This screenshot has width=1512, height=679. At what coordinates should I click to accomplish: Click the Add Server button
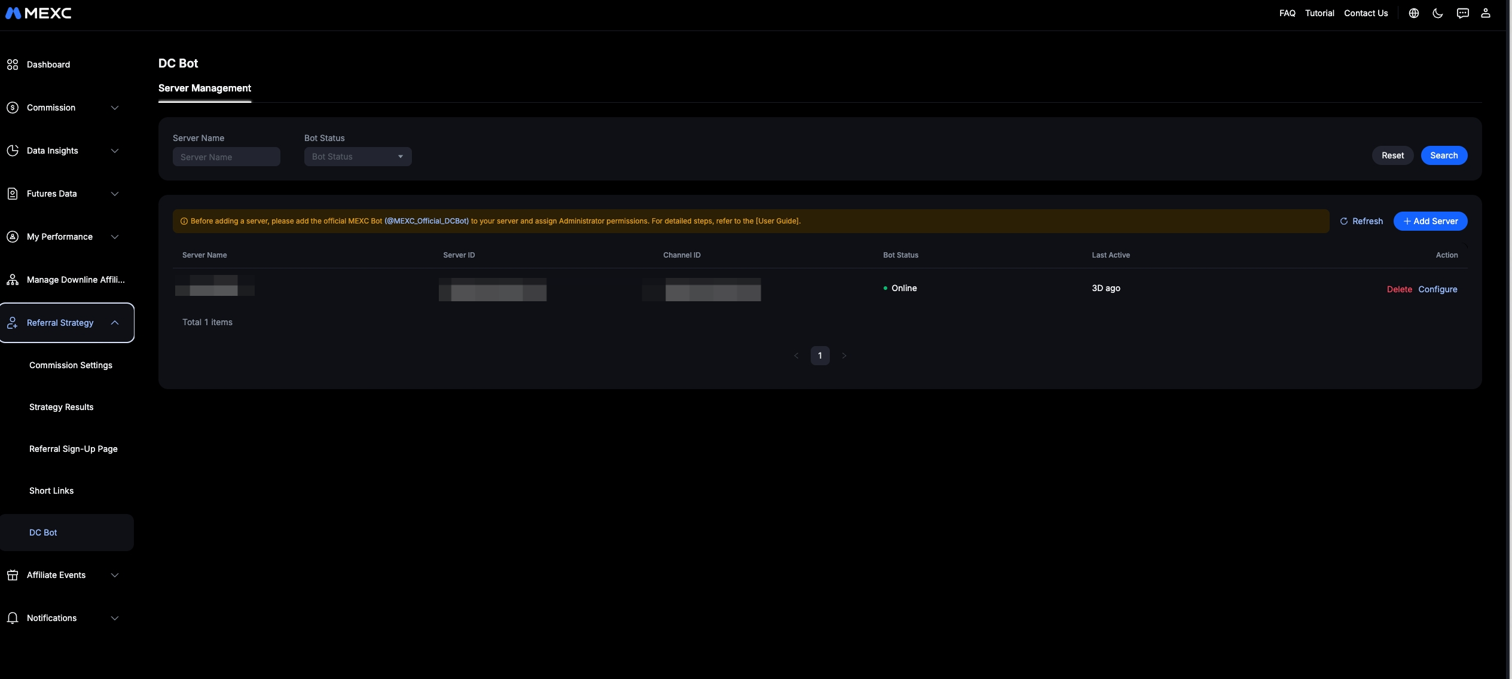[1430, 221]
